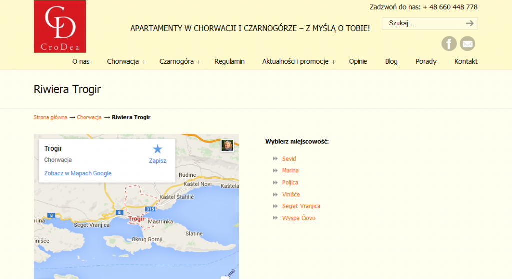Expand the Chorwacja menu plus sign
The image size is (512, 279).
(x=144, y=62)
